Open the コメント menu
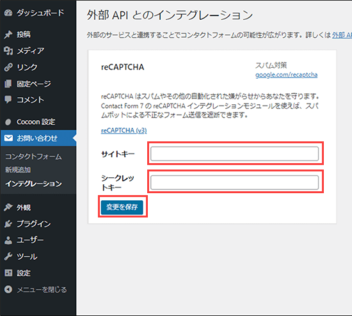This screenshot has height=316, width=352. [x=31, y=100]
